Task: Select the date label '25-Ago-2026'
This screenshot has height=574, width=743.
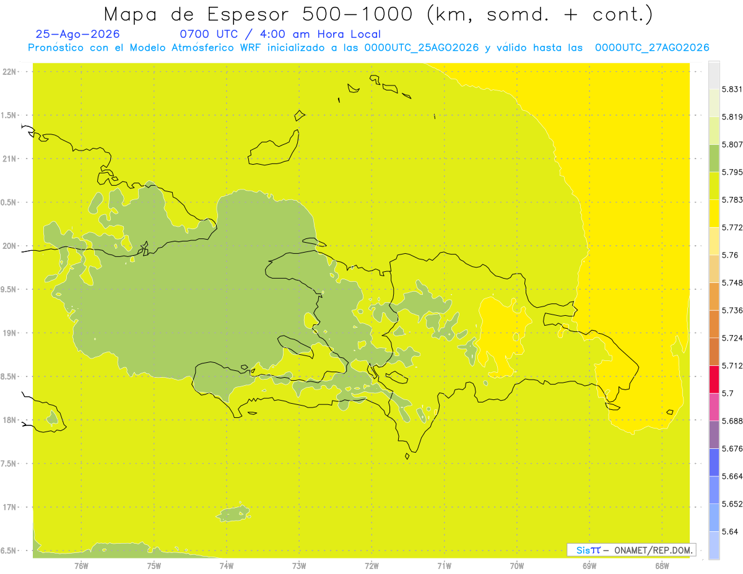Action: [x=78, y=35]
